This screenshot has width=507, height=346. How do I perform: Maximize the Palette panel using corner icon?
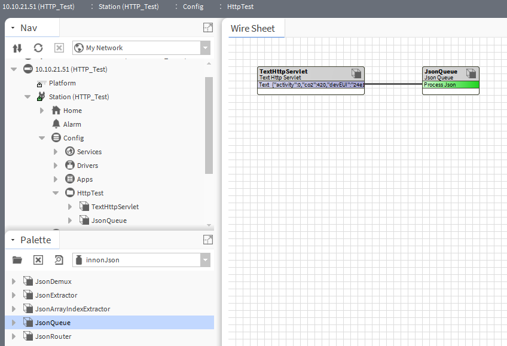[x=207, y=240]
